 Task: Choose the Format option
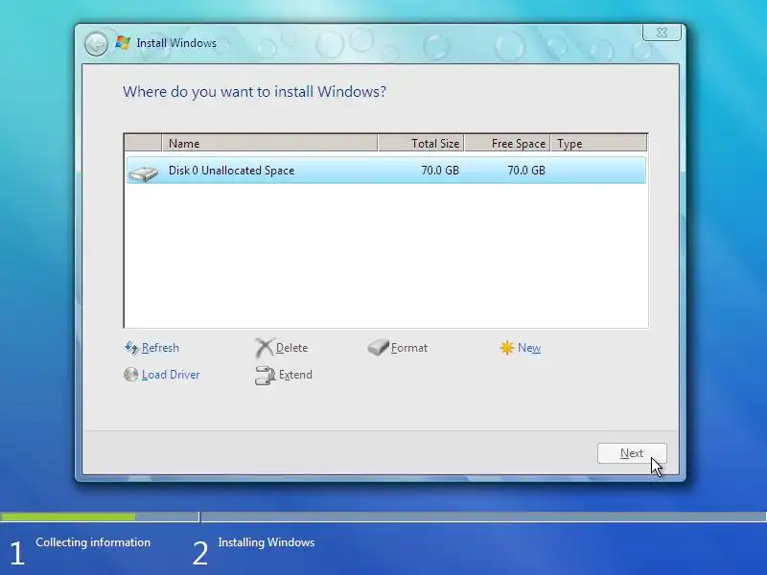(409, 348)
